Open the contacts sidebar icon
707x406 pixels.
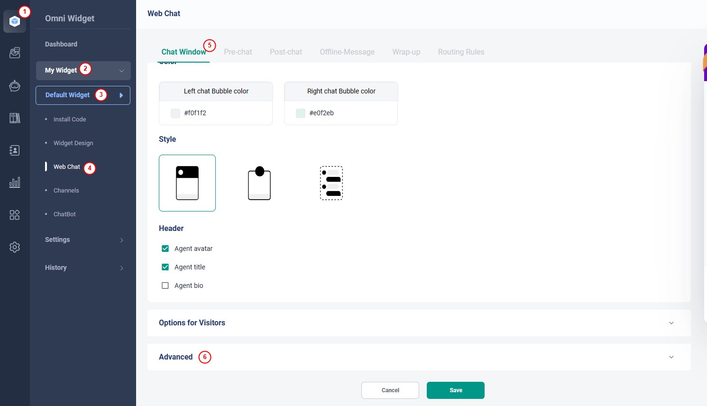15,150
